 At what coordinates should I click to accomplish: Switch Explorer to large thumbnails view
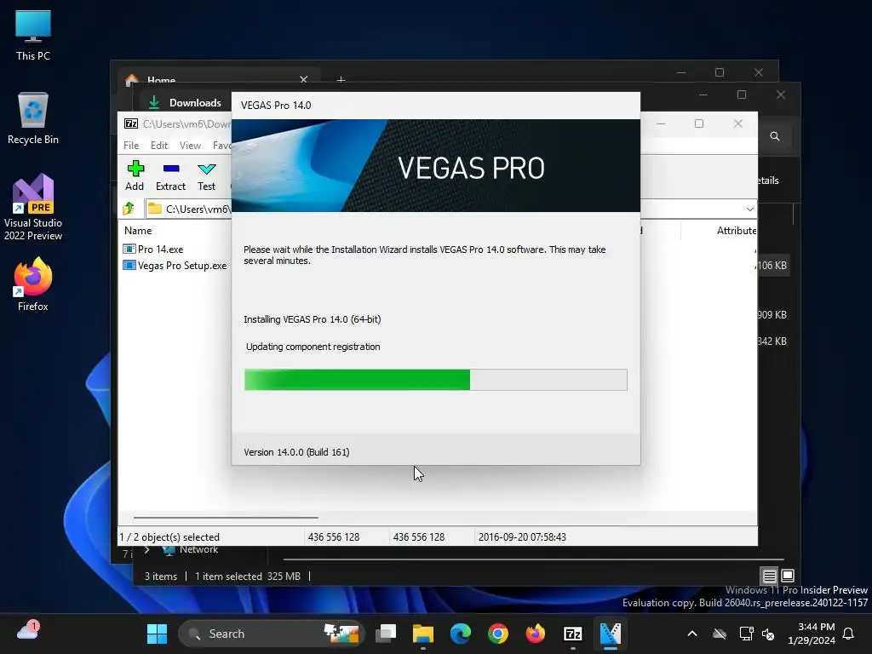click(x=788, y=576)
